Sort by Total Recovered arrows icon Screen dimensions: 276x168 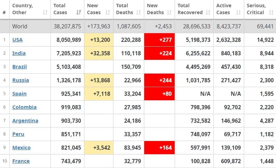pos(208,12)
